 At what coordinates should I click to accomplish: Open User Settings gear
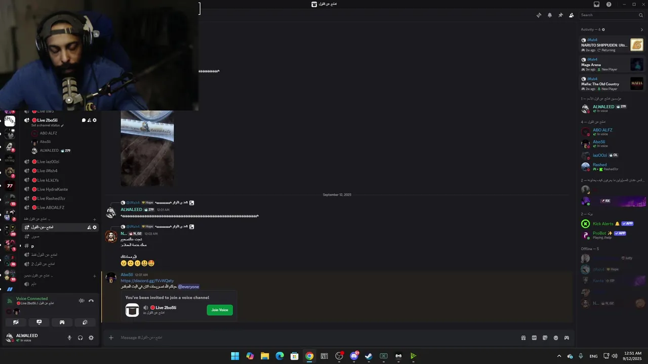91,338
